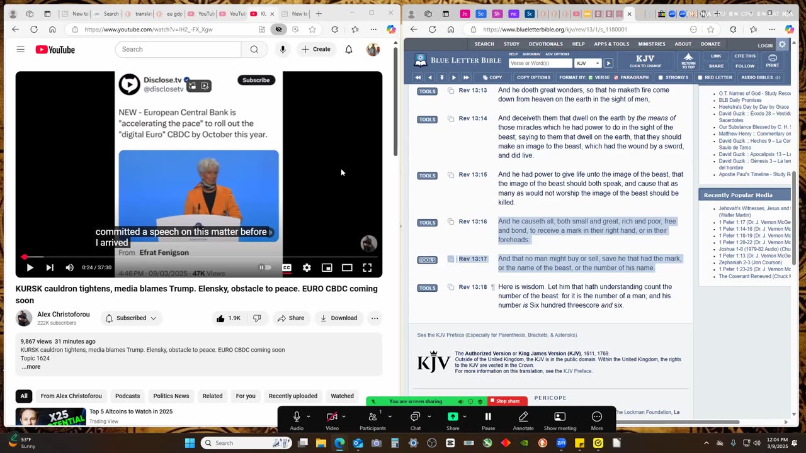
Task: Open STUDY menu on Blue Letter Bible
Action: (511, 44)
